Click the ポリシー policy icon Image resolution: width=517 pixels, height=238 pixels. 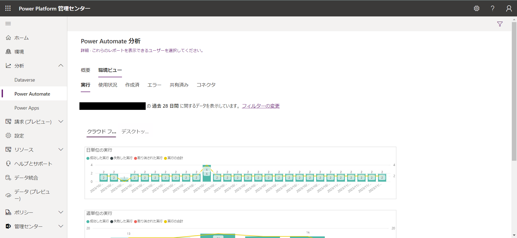(x=8, y=212)
